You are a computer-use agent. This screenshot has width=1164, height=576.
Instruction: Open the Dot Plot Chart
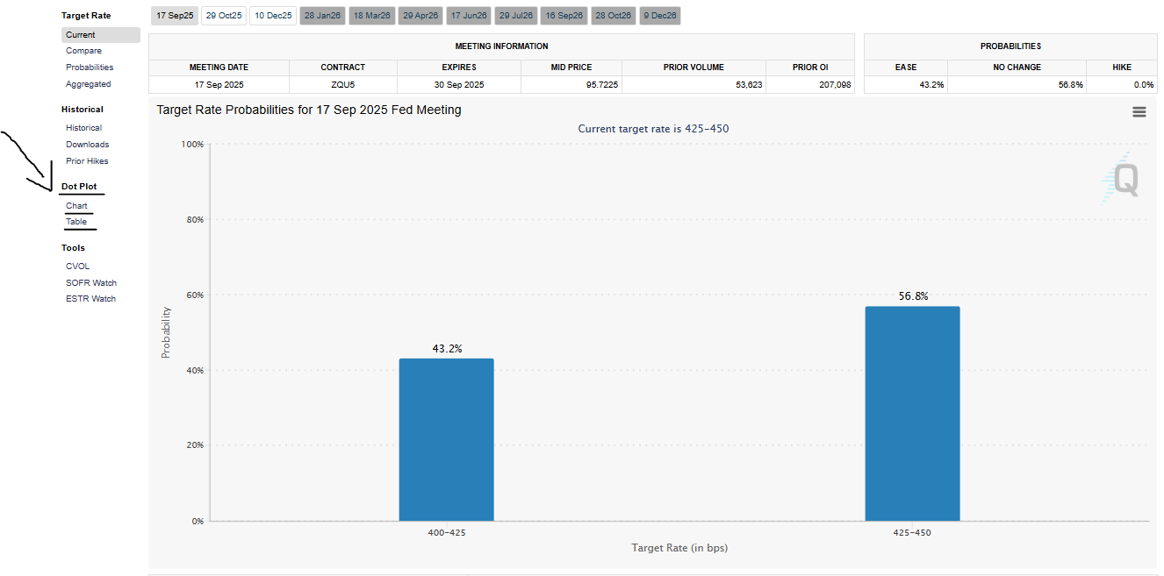coord(75,205)
